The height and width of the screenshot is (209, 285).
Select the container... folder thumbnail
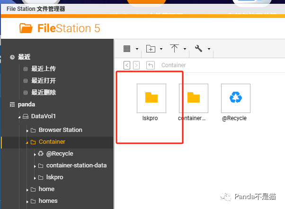(194, 98)
